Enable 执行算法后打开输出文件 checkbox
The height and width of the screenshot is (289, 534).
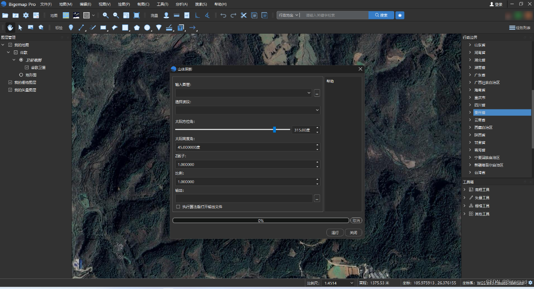(x=178, y=207)
